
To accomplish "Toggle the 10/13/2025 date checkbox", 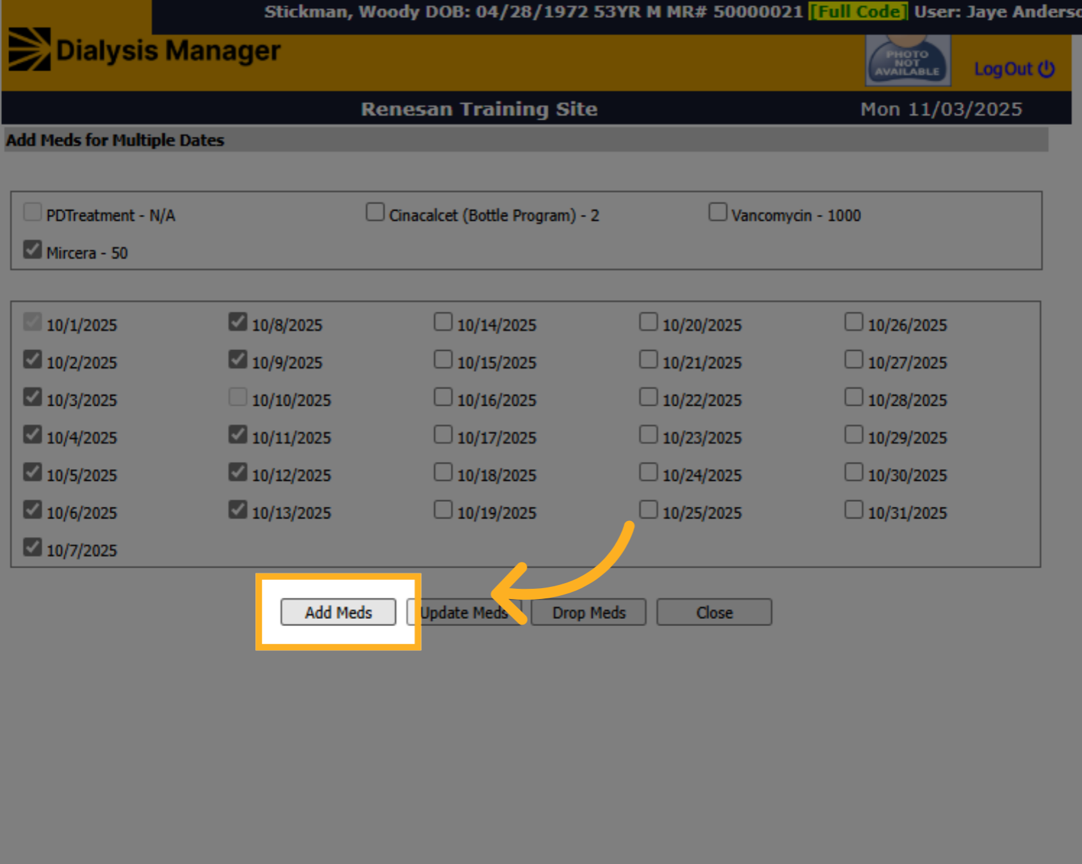I will 238,509.
